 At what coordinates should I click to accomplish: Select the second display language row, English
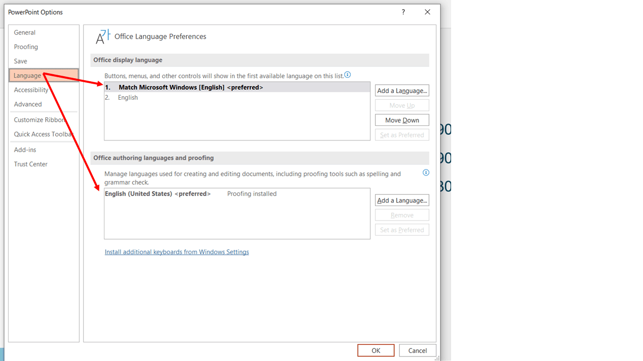[237, 98]
